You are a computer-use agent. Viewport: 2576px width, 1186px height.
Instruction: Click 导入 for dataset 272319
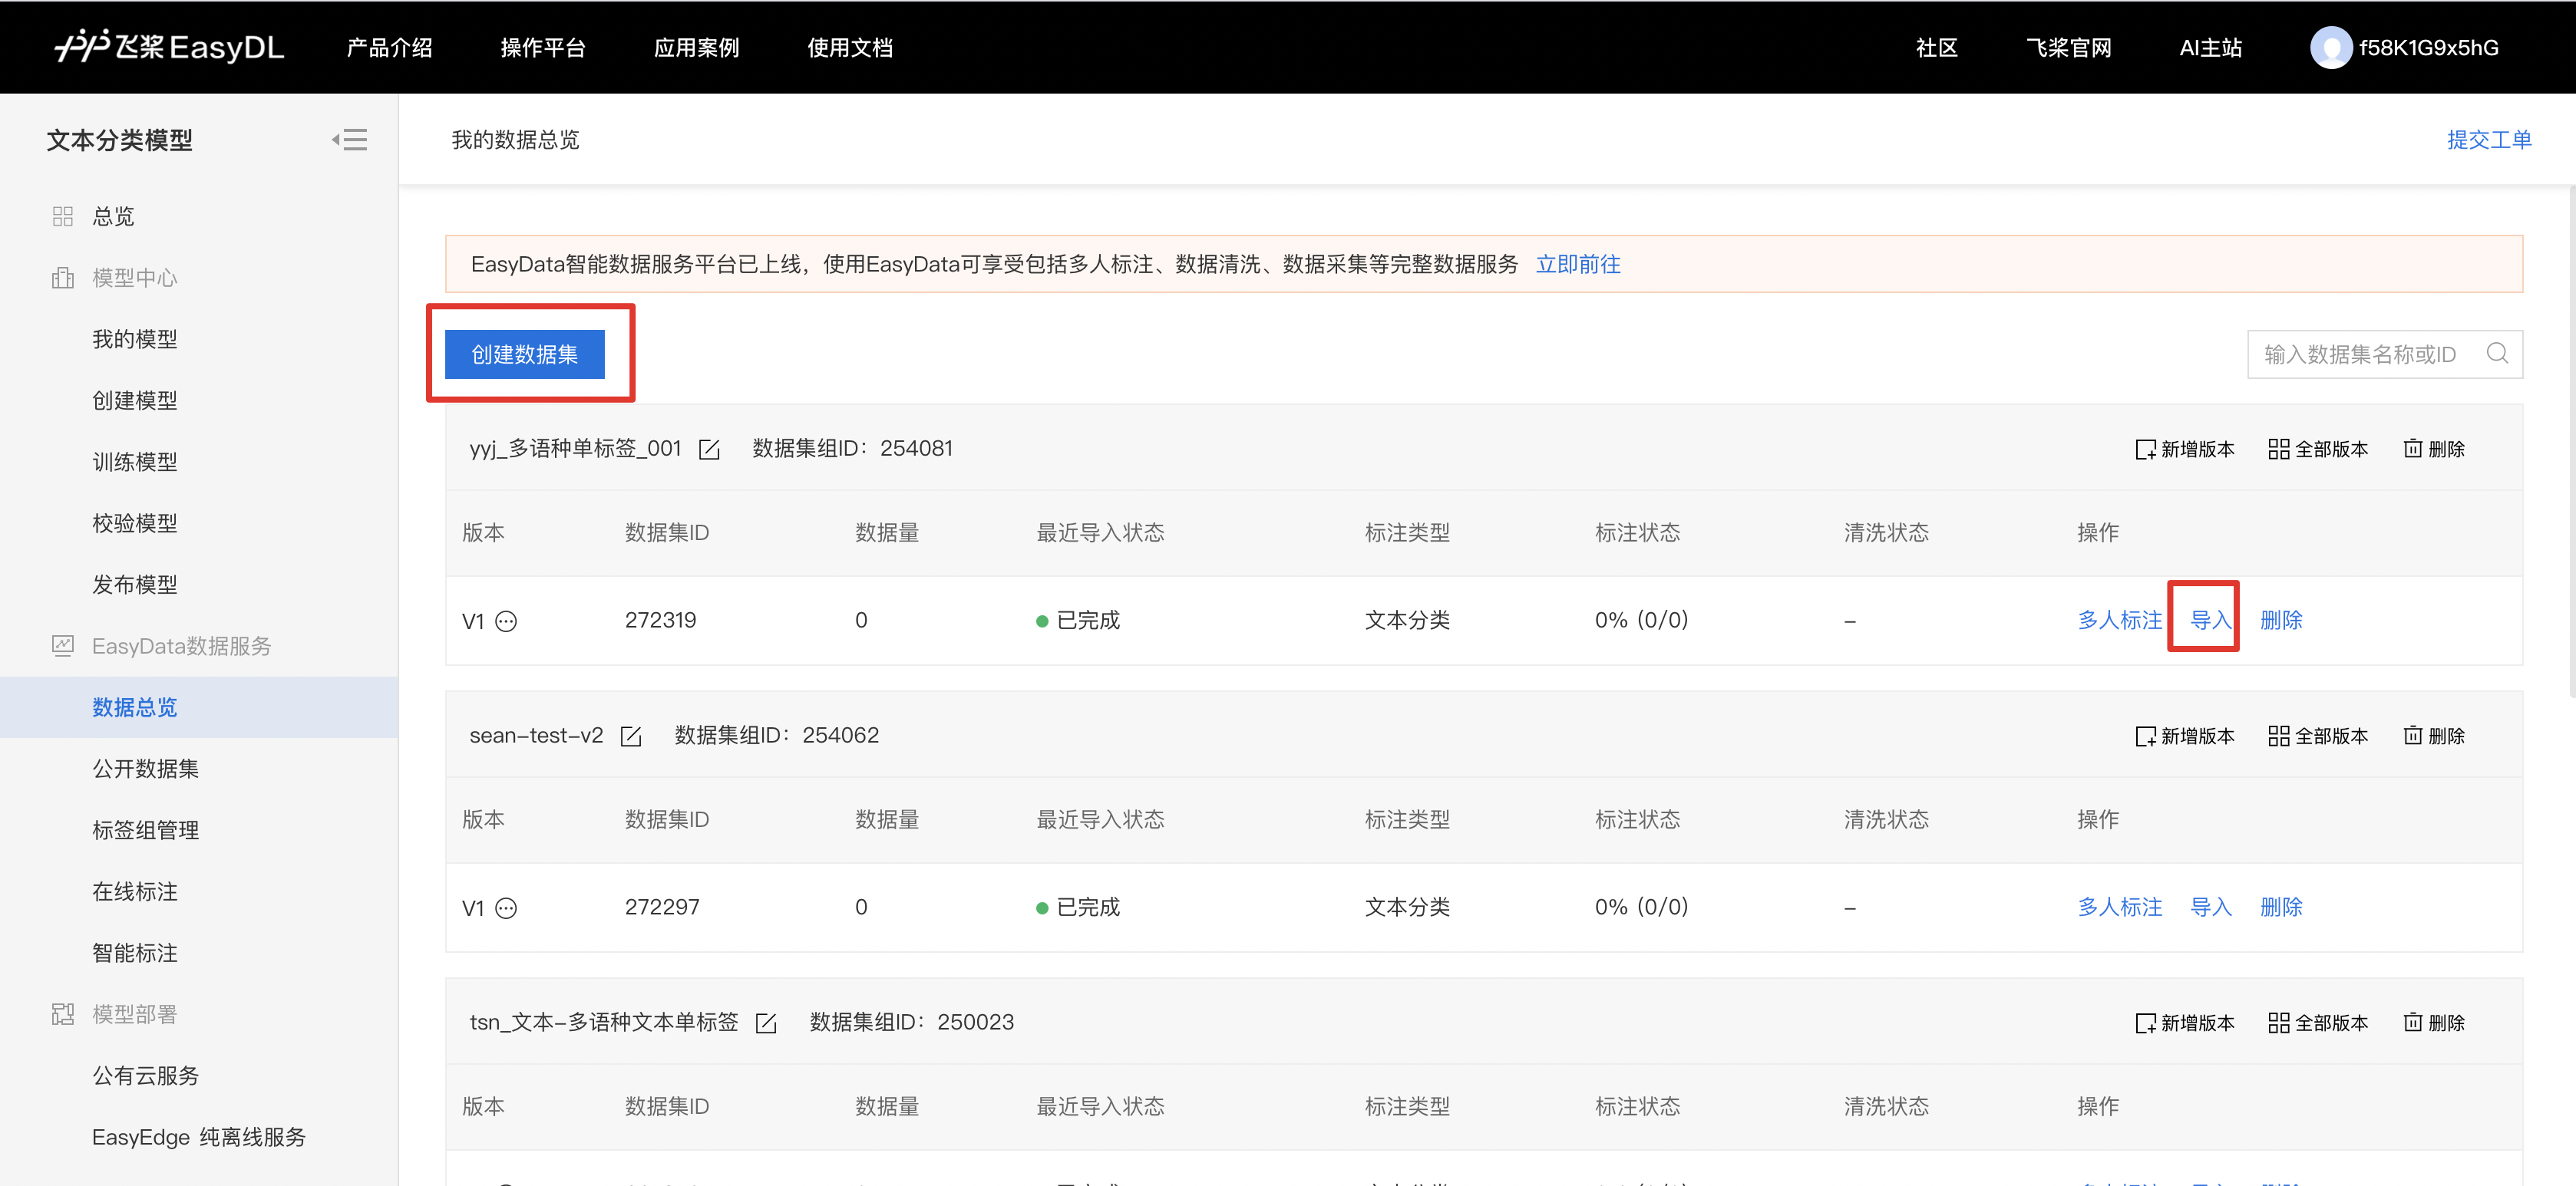(2211, 621)
